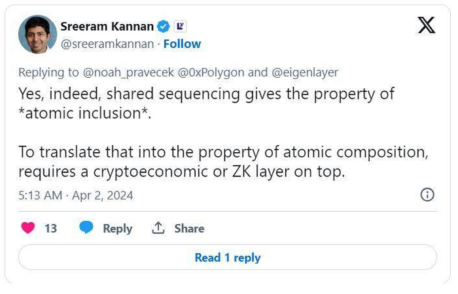Click the Read 1 reply button
This screenshot has width=458, height=294.
(x=227, y=257)
